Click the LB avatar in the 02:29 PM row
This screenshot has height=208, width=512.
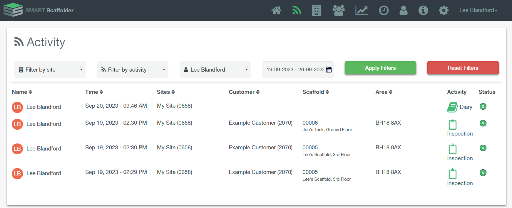[x=17, y=173]
